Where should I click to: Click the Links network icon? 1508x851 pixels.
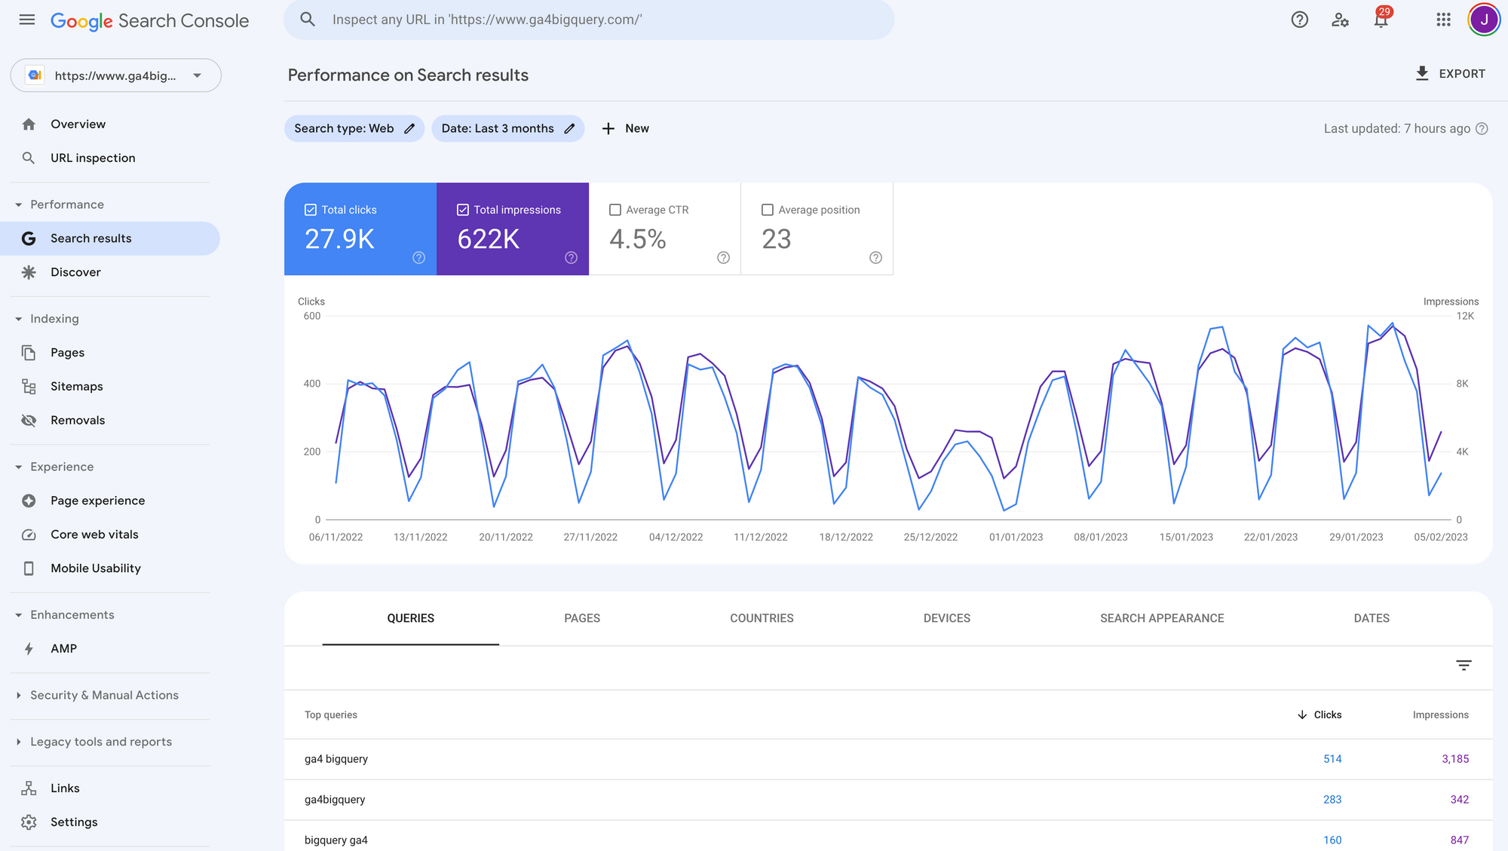pyautogui.click(x=29, y=788)
